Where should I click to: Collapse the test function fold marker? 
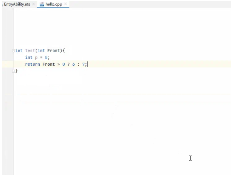(x=13, y=50)
